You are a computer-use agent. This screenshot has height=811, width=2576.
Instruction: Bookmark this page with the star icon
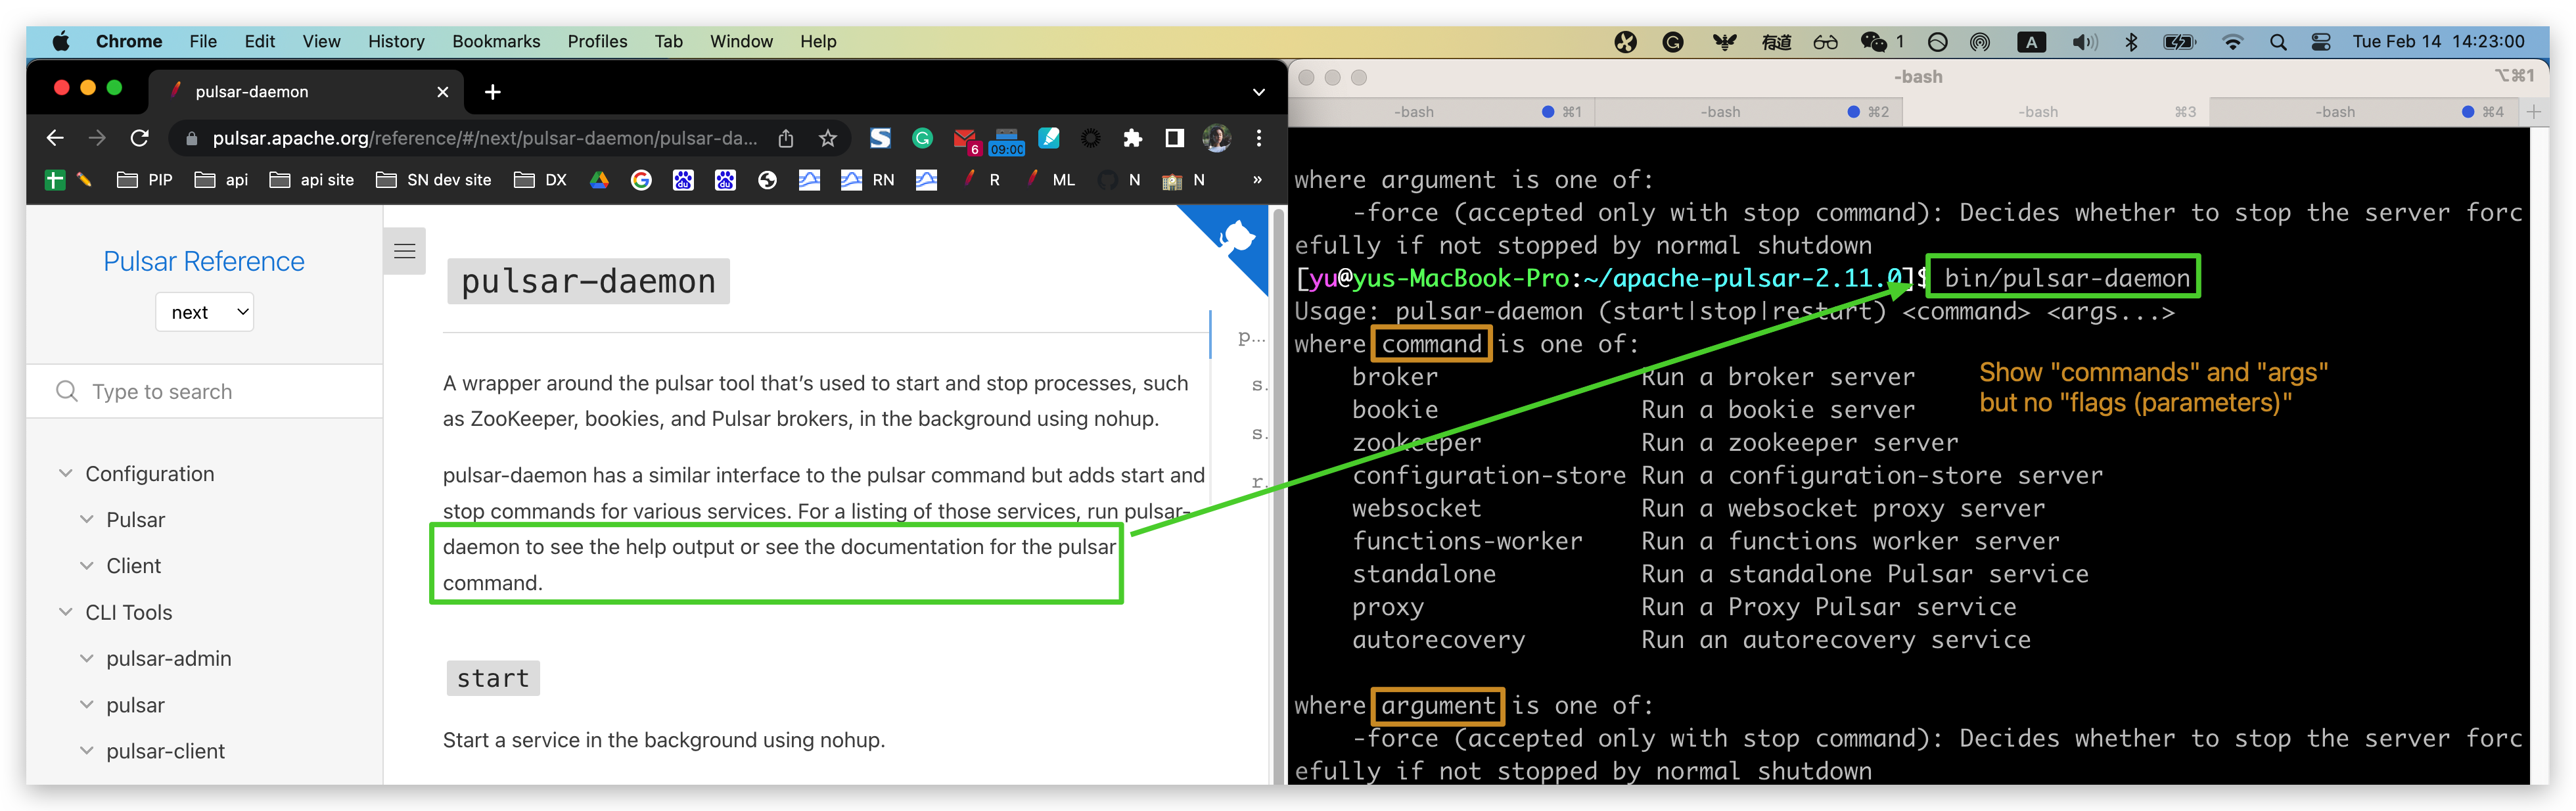(x=828, y=138)
